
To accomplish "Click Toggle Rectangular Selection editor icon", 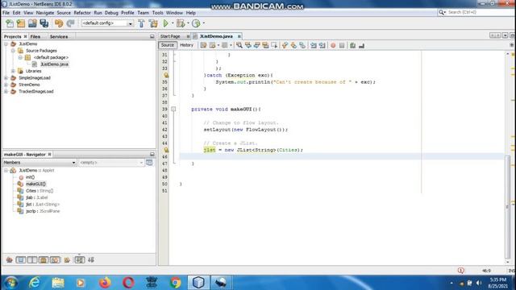I will pyautogui.click(x=274, y=45).
